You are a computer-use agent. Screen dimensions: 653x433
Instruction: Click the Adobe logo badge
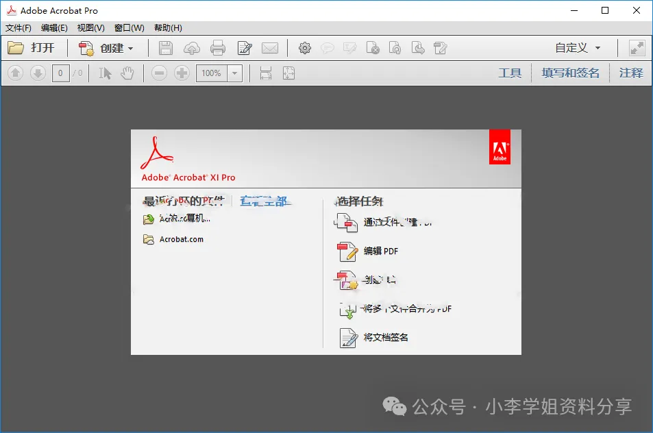(500, 147)
